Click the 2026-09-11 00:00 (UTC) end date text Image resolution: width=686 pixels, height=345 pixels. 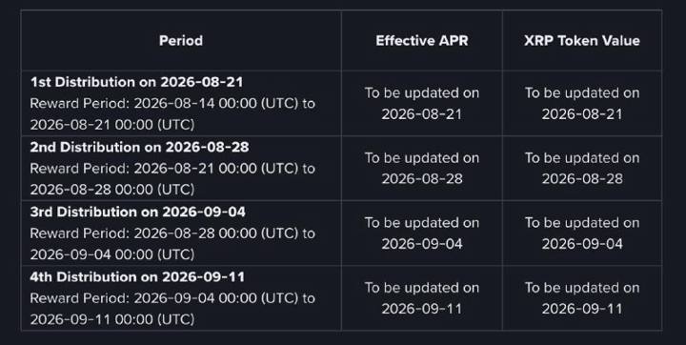112,319
